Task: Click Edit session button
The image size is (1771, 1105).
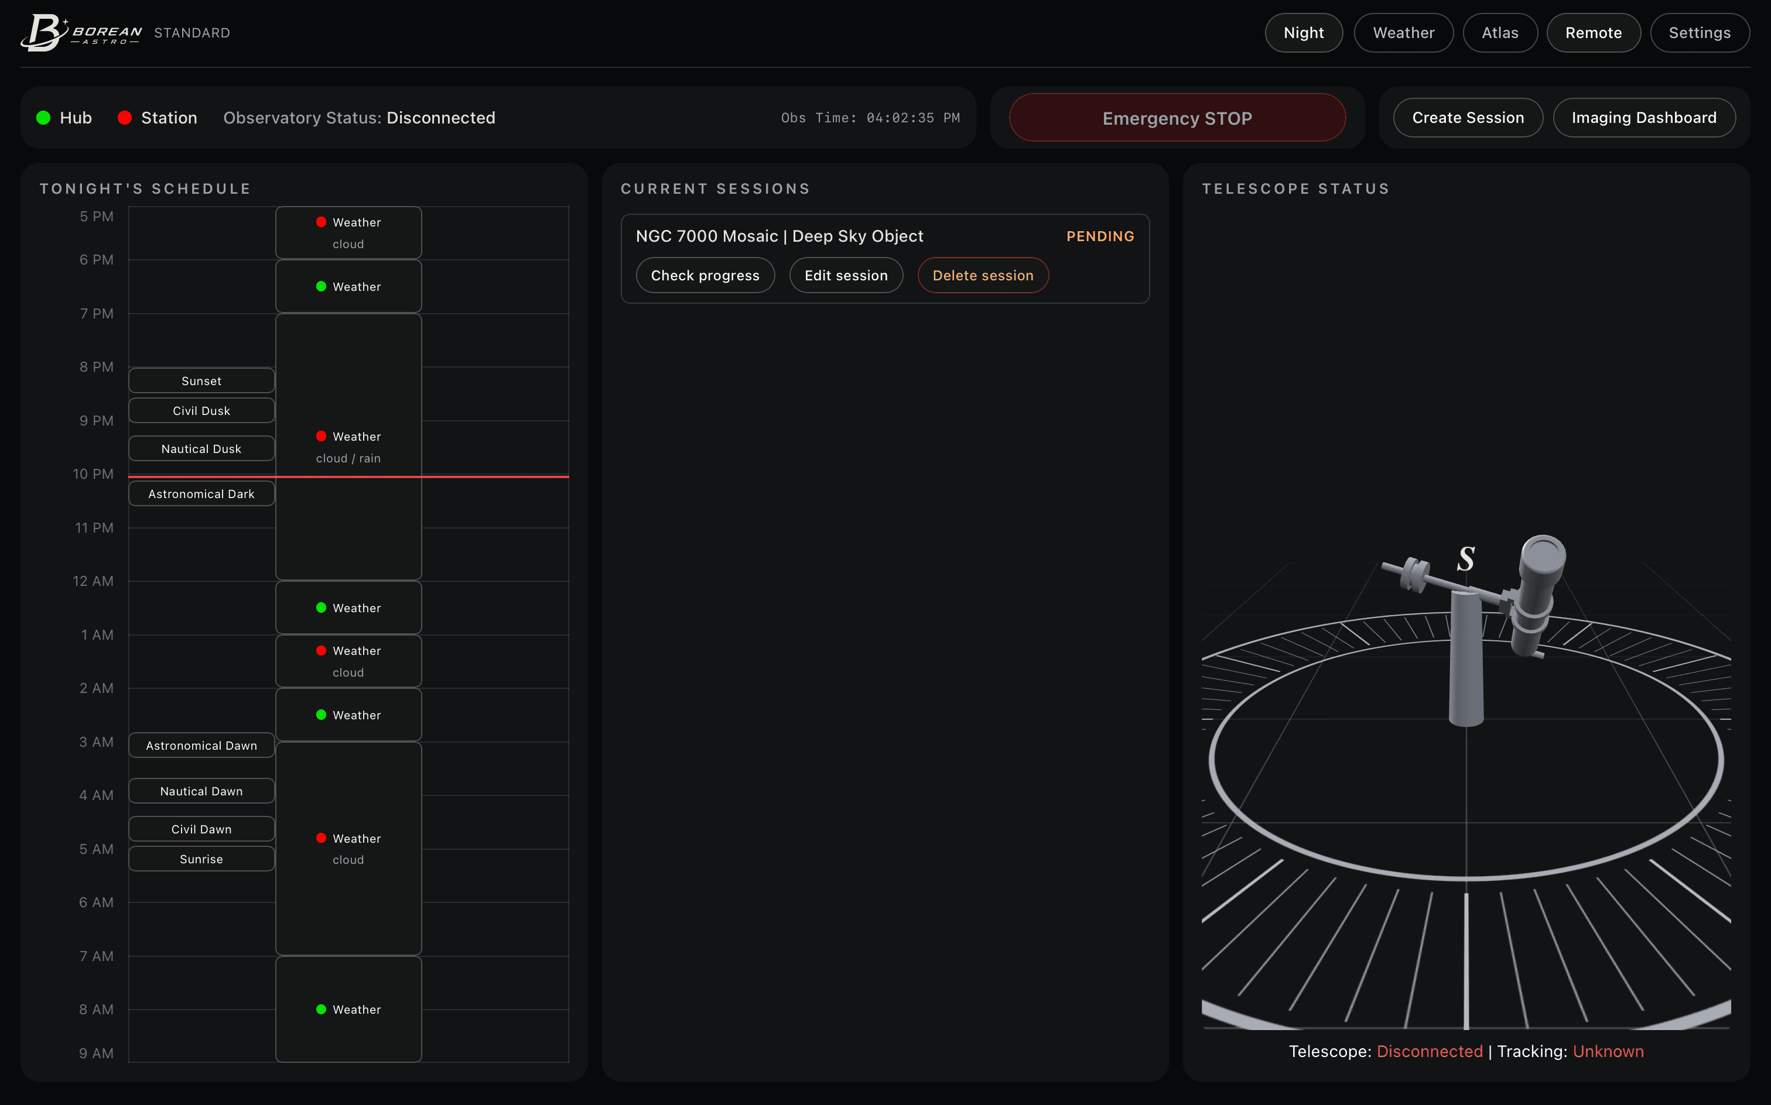Action: pos(845,276)
